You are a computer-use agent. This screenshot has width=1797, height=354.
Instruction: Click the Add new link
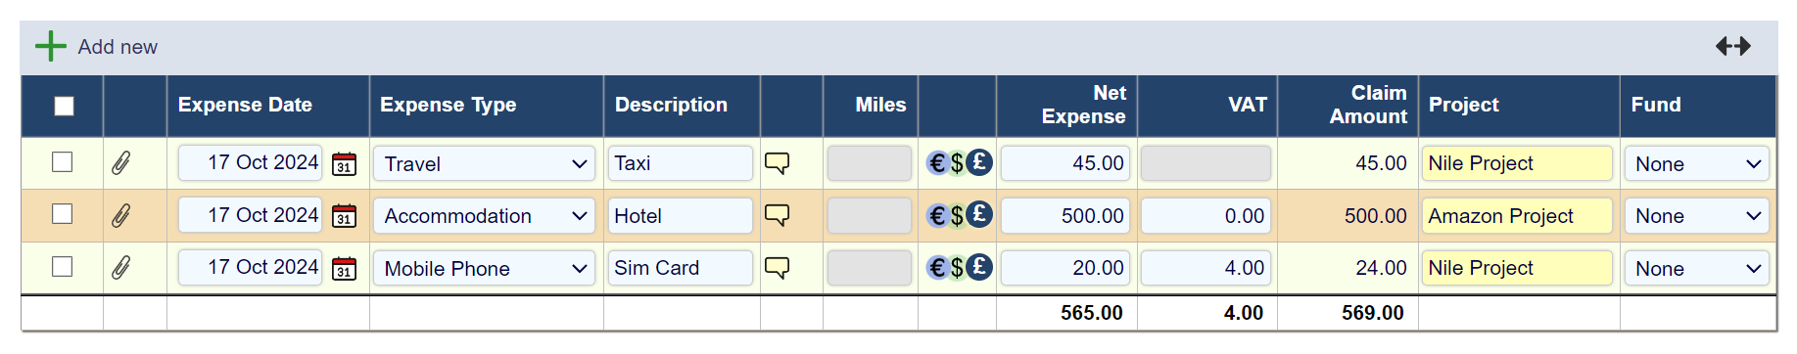pyautogui.click(x=118, y=47)
